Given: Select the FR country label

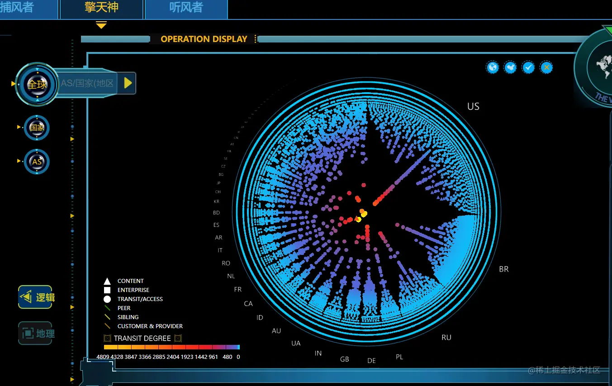Looking at the screenshot, I should coord(238,290).
